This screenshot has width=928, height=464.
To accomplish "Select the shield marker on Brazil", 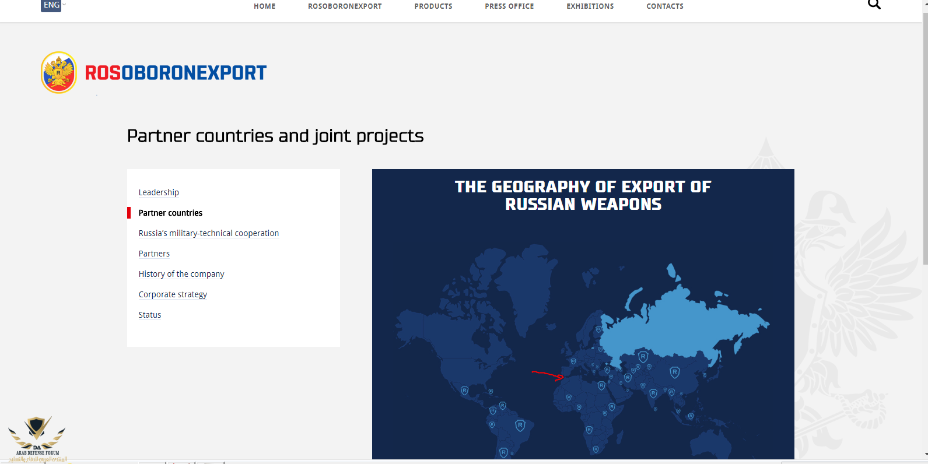I will [x=520, y=426].
